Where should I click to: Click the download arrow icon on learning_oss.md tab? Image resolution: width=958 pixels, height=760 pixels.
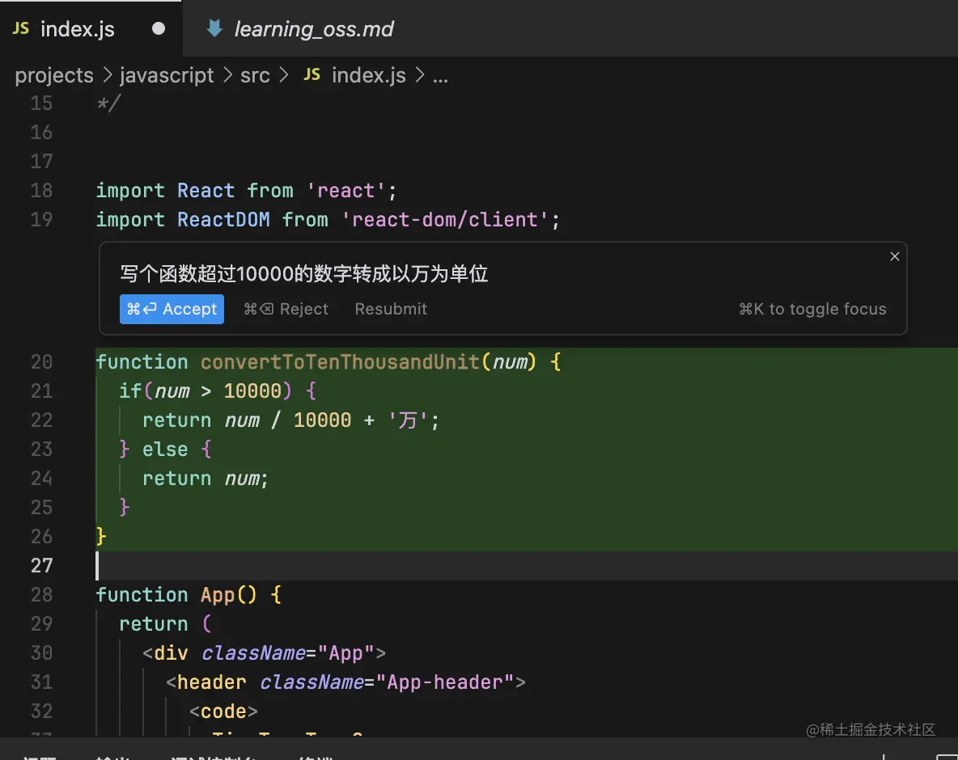[x=214, y=28]
